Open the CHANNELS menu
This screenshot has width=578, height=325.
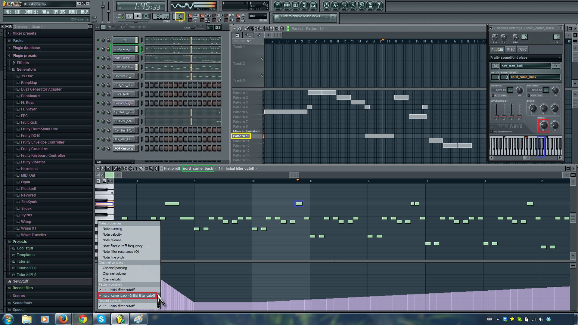coord(31,12)
